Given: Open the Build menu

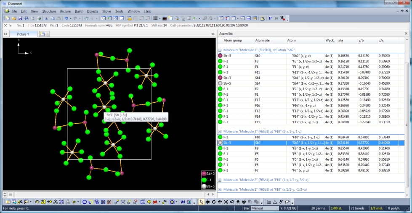Looking at the screenshot, I should tap(78, 11).
